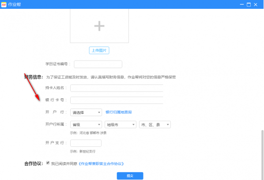
Task: Click the 上传图片 button
Action: (x=99, y=50)
